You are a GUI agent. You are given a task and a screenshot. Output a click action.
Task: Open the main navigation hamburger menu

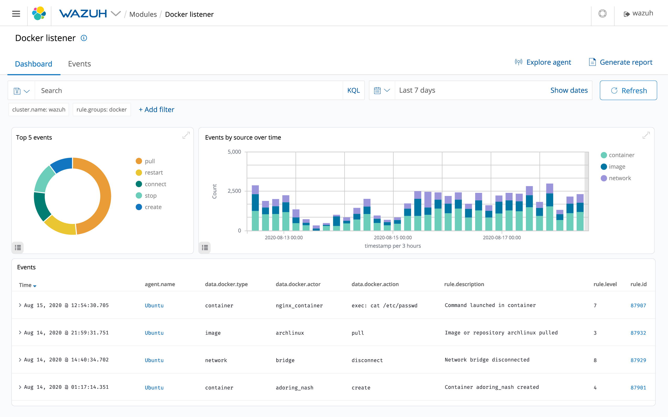point(16,14)
